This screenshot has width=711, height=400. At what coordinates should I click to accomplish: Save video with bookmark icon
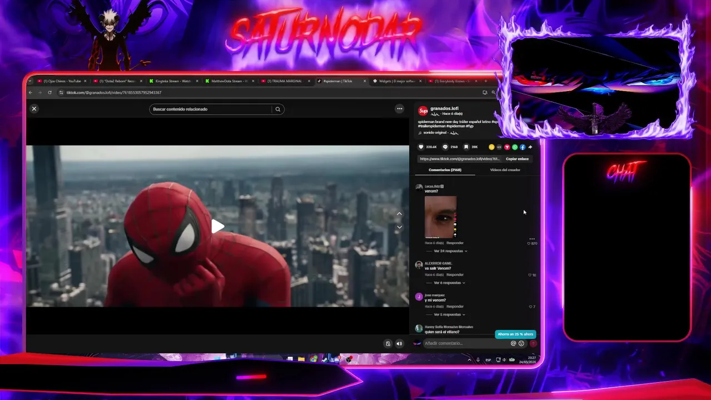[466, 147]
